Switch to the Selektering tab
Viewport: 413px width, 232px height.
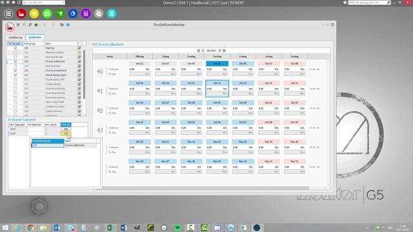15,37
